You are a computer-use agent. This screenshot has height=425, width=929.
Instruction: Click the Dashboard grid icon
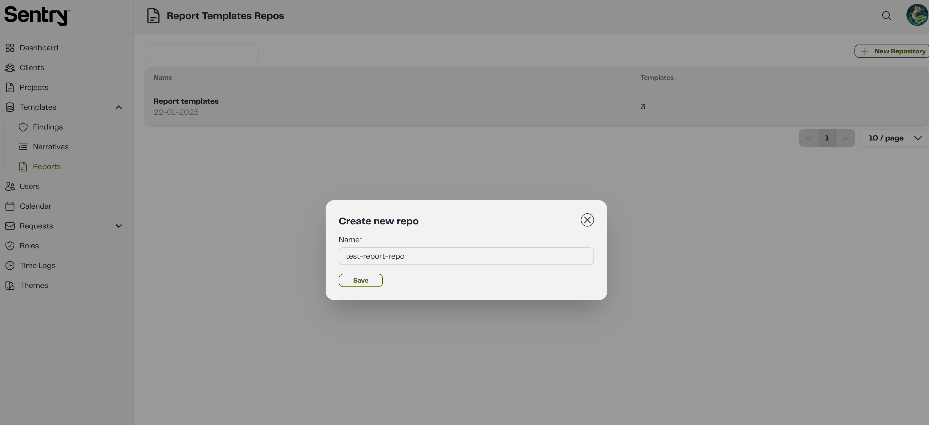[10, 48]
